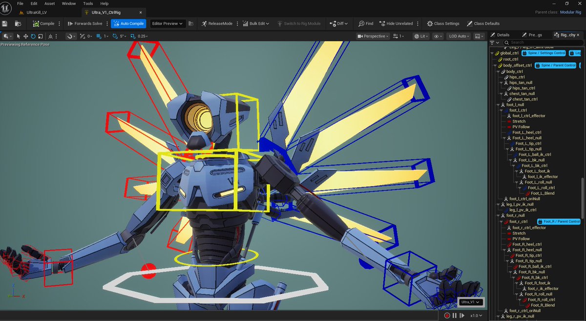Click the Spine / Parent Control tag
This screenshot has width=586, height=321.
tap(556, 65)
